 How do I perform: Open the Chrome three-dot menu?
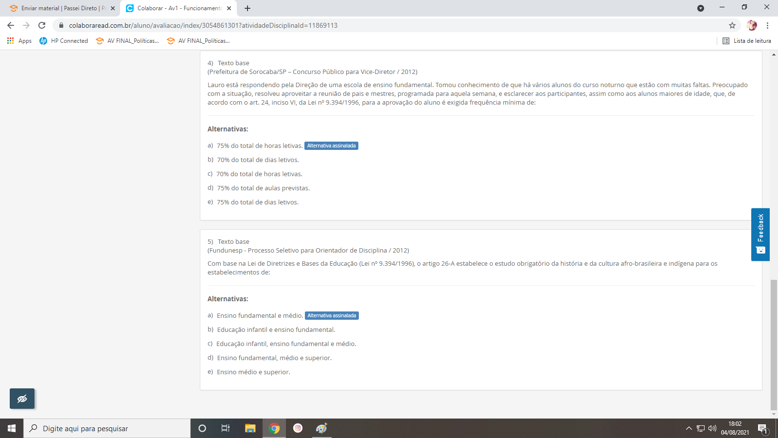(x=767, y=25)
